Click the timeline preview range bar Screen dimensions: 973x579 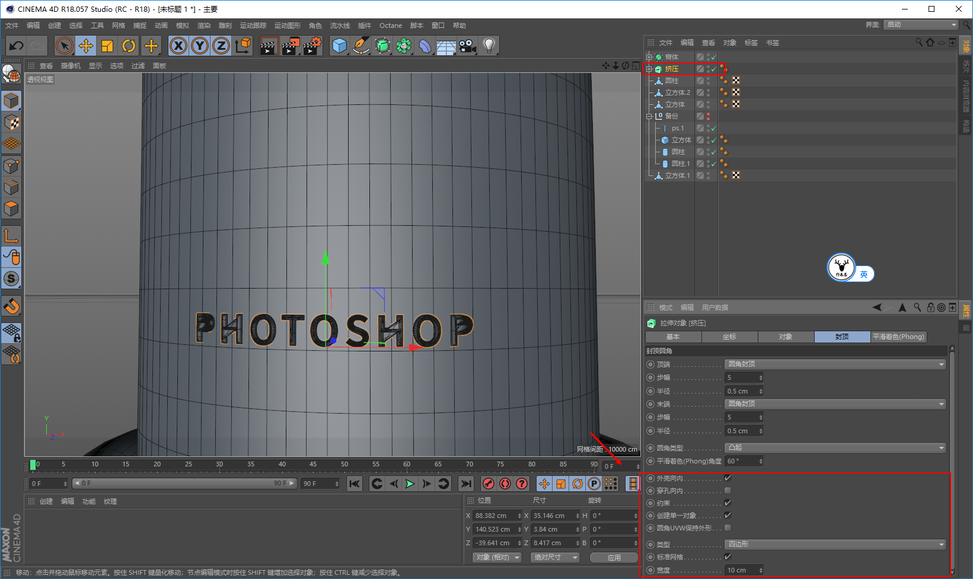click(184, 484)
